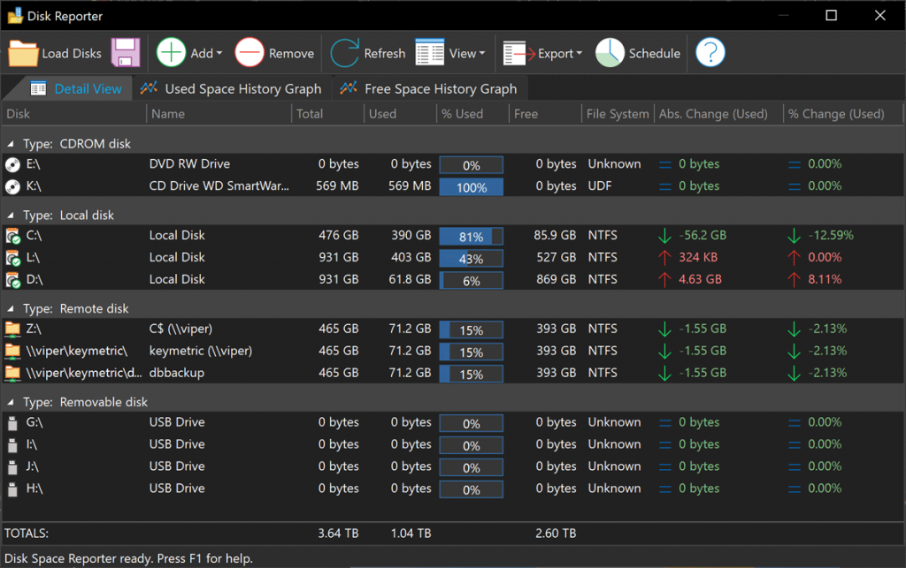Refresh the disk list
This screenshot has height=568, width=906.
pyautogui.click(x=367, y=53)
